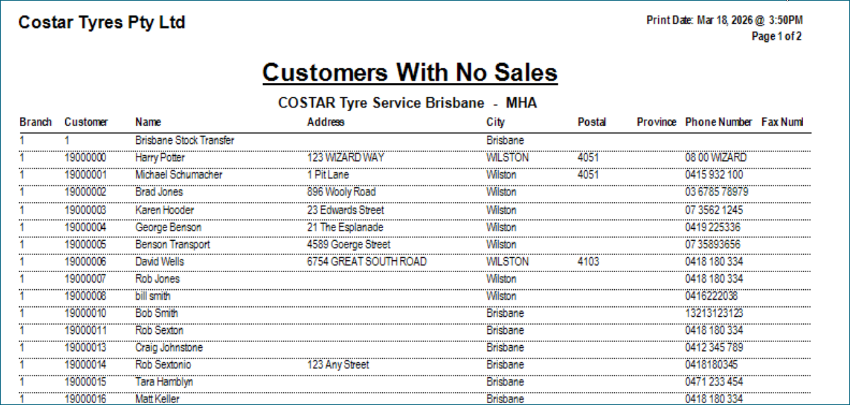
Task: Click the Name column header
Action: 148,122
